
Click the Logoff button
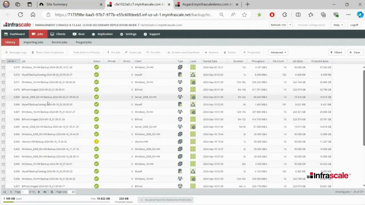click(x=354, y=25)
